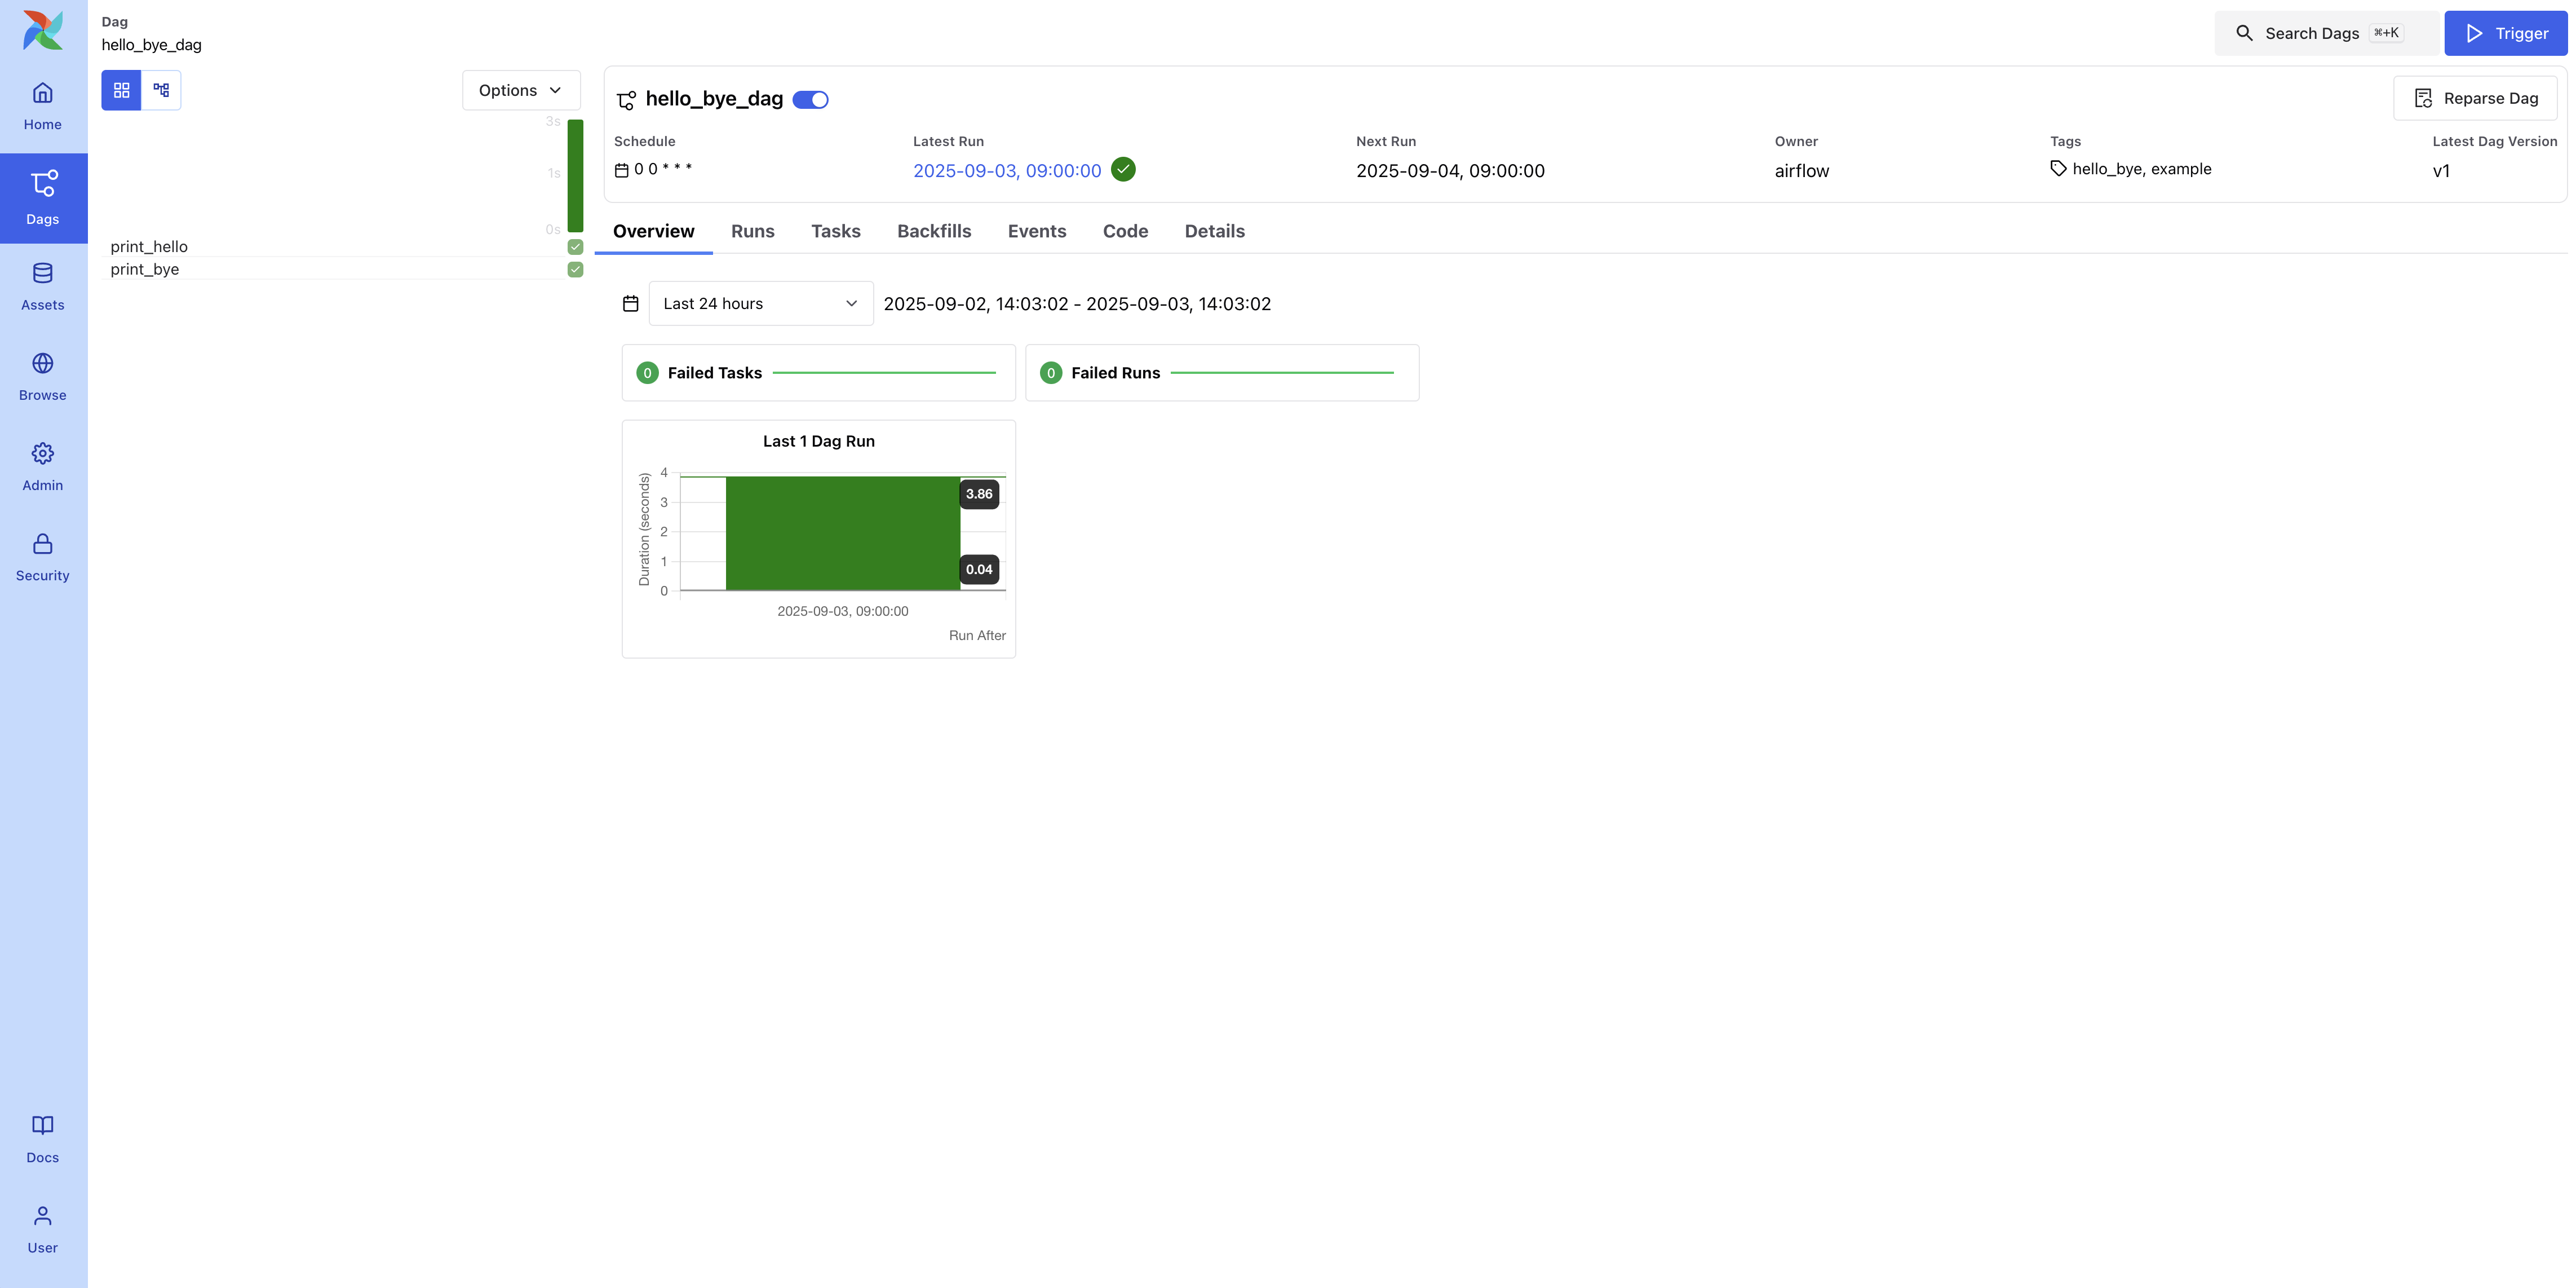2576x1288 pixels.
Task: Click print_bye success status box
Action: (575, 269)
